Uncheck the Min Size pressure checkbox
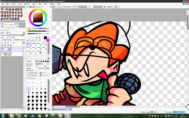The height and width of the screenshot is (118, 189). pos(36,66)
